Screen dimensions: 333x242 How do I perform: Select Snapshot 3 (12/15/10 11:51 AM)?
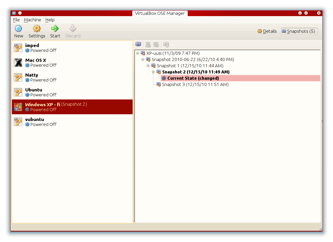click(195, 84)
